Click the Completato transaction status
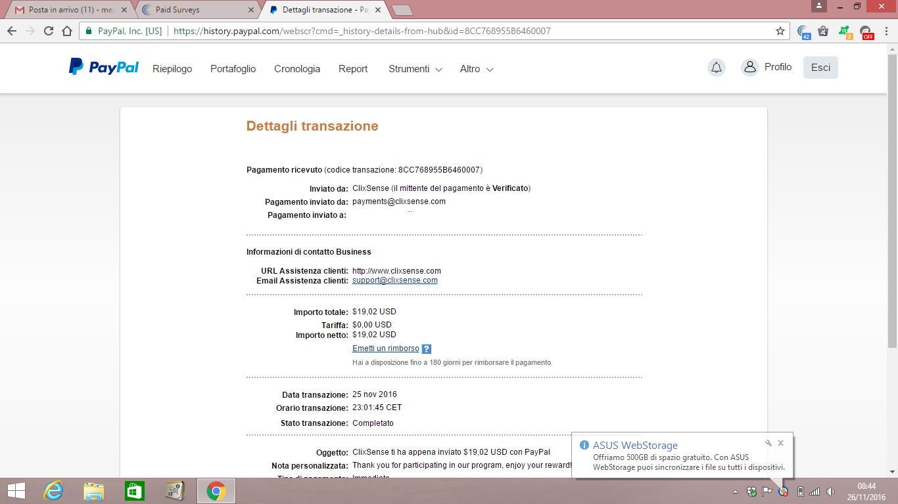898x504 pixels. 373,423
